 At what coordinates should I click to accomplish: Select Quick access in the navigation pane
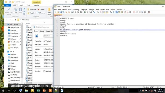(x=14, y=25)
